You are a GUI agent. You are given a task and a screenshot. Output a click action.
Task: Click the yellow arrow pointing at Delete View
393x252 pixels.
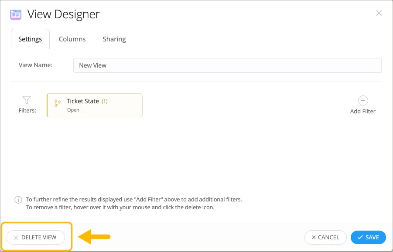tap(94, 237)
